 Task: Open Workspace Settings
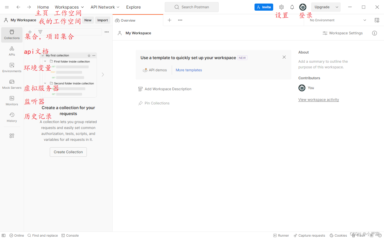coord(343,33)
